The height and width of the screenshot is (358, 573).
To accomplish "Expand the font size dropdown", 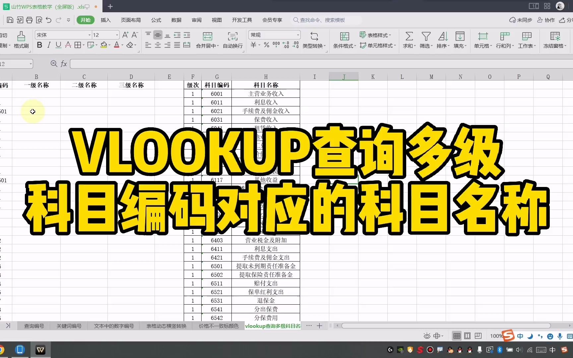I will tap(116, 34).
